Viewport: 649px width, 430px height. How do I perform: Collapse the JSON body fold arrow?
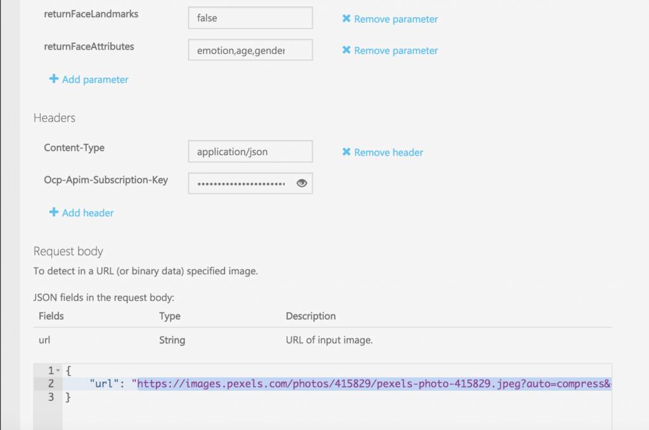(58, 370)
